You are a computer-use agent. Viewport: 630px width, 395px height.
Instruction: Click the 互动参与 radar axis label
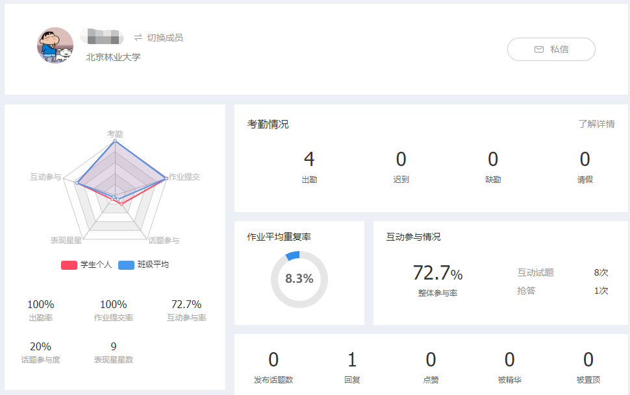pos(45,176)
